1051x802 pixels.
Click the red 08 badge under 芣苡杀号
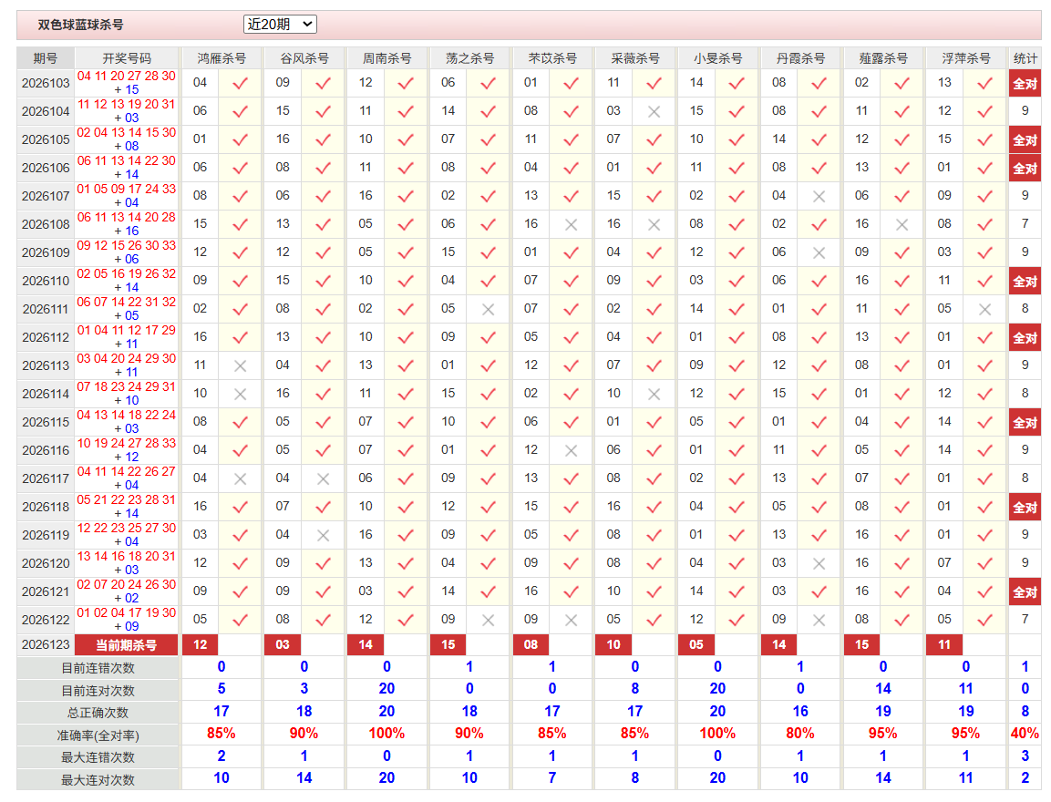point(531,644)
